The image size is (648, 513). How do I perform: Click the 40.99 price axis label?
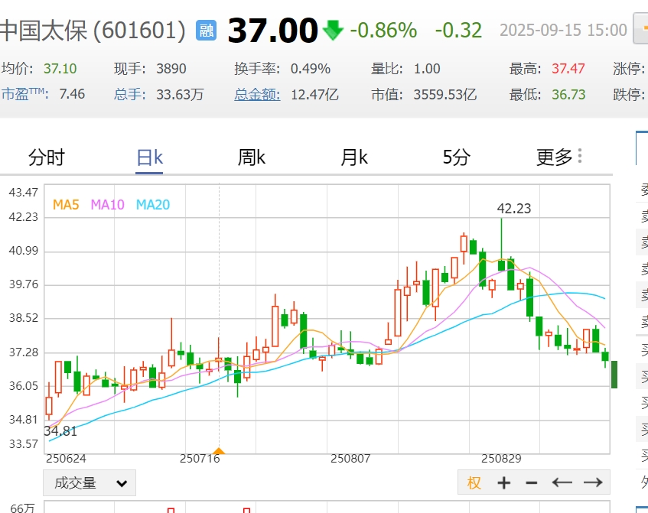pyautogui.click(x=24, y=251)
